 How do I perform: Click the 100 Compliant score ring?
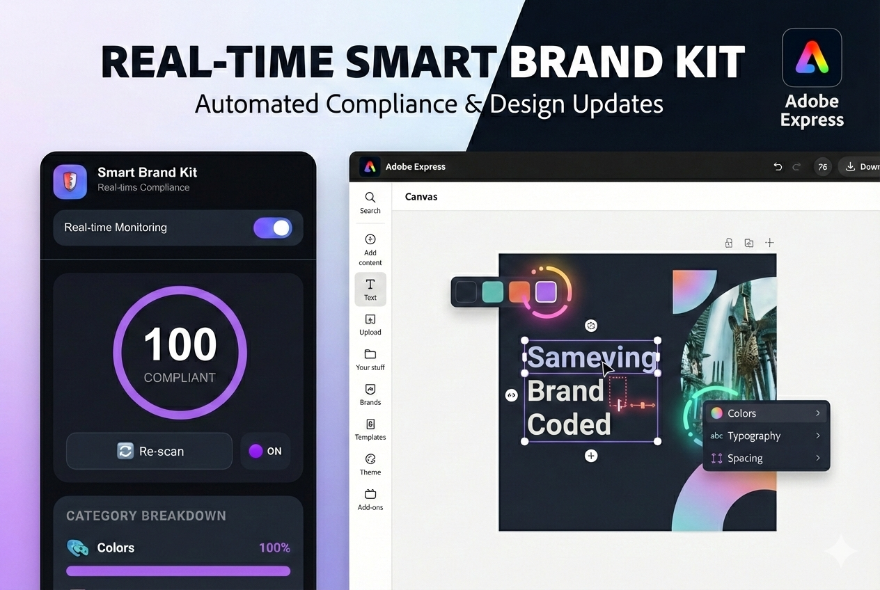click(180, 353)
